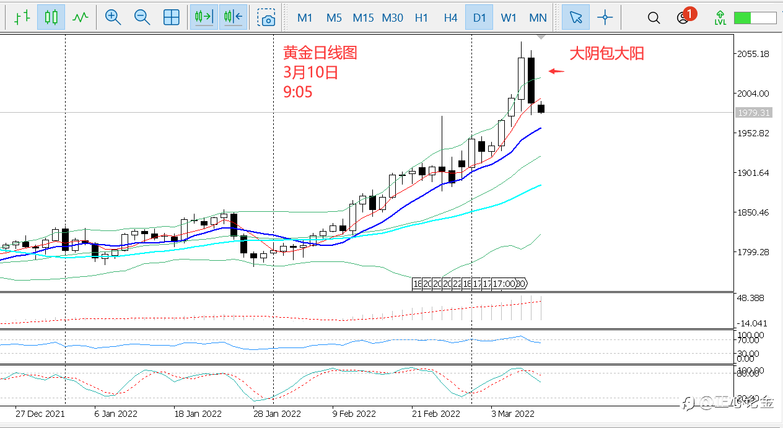This screenshot has height=428, width=783.
Task: Open the LVL depth of market icon
Action: 720,17
